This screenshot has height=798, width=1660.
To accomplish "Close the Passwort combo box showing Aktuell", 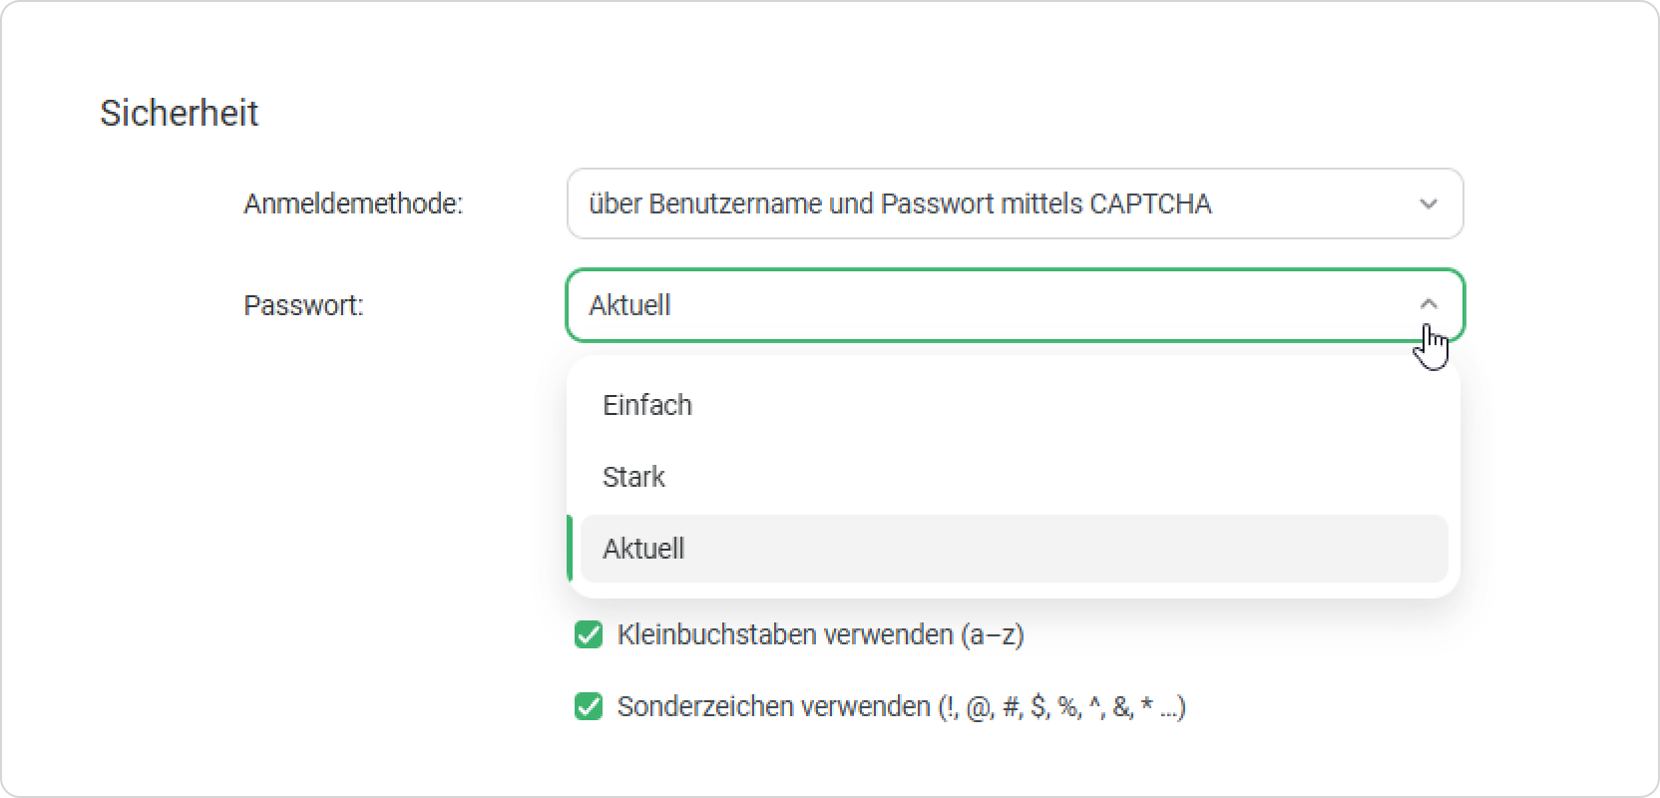I will 1015,305.
